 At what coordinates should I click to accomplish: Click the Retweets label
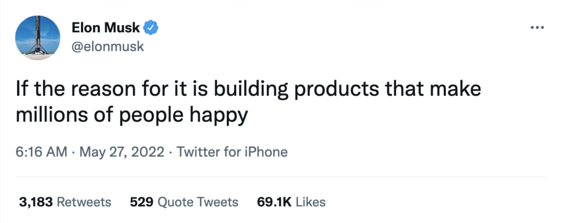(x=84, y=202)
